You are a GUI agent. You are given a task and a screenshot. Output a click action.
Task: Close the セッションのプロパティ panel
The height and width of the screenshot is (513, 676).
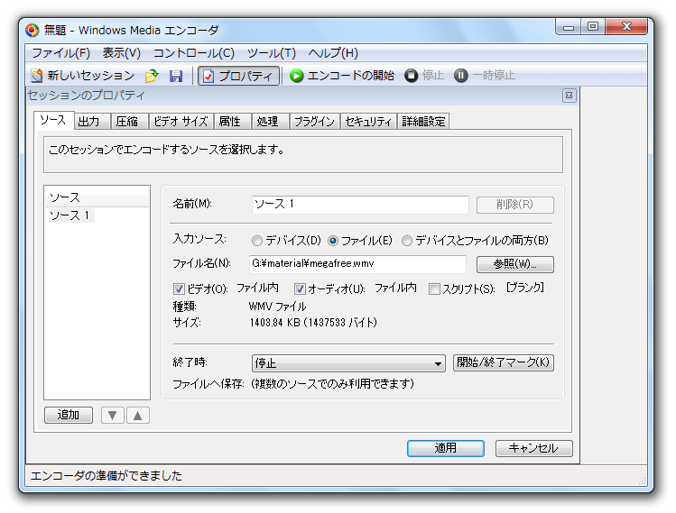click(x=570, y=96)
